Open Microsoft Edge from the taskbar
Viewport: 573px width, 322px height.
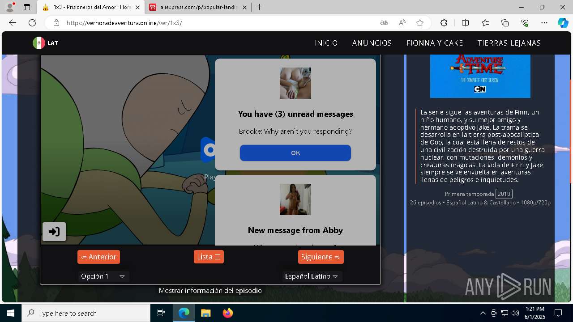pos(184,313)
